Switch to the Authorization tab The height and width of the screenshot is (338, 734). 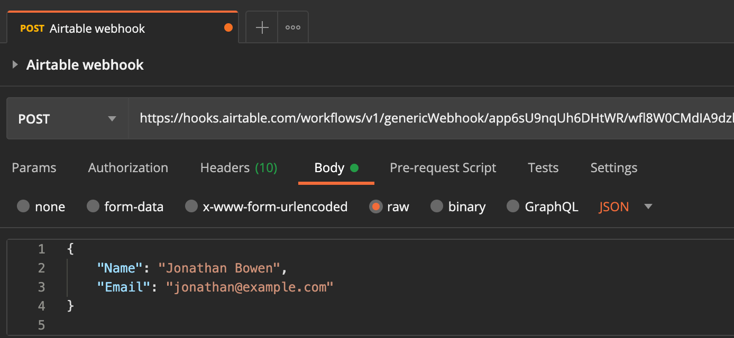128,168
